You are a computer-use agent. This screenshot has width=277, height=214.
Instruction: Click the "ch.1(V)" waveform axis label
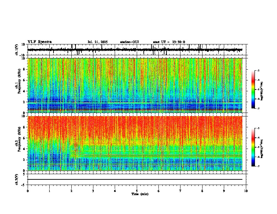17,50
